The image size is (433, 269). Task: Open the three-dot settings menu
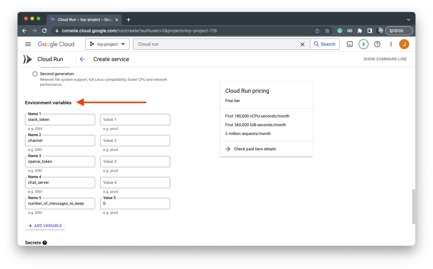pyautogui.click(x=391, y=44)
